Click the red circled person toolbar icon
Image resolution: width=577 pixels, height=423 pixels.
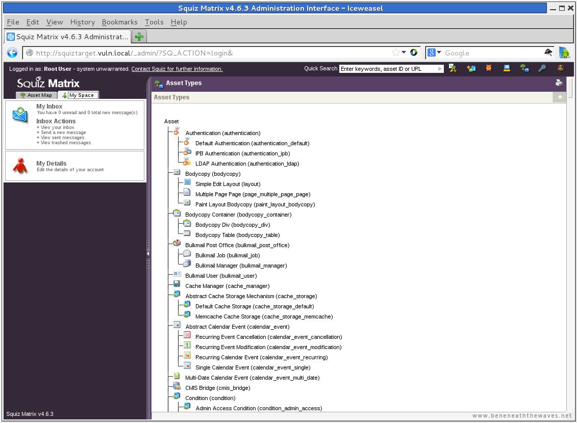(561, 68)
